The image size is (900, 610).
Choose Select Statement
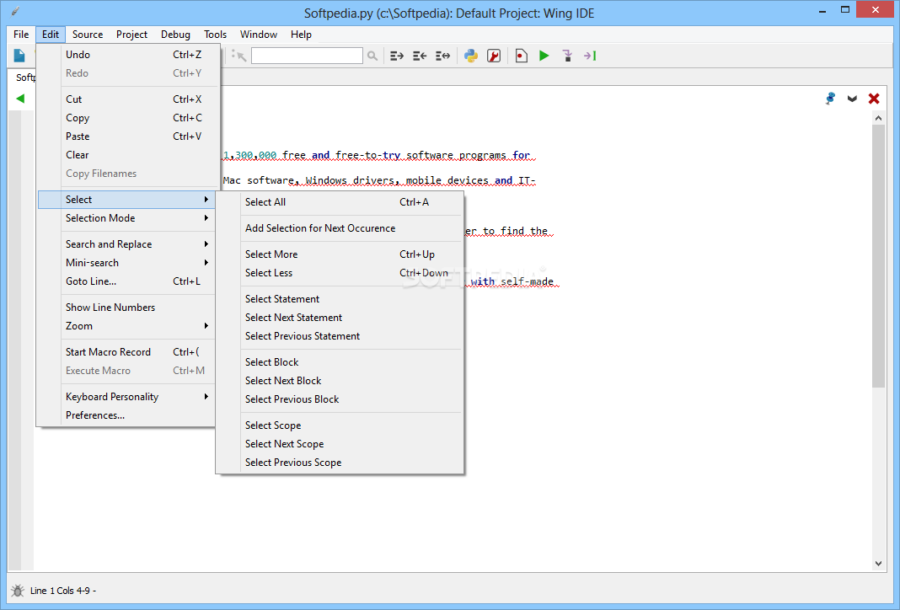(340, 299)
